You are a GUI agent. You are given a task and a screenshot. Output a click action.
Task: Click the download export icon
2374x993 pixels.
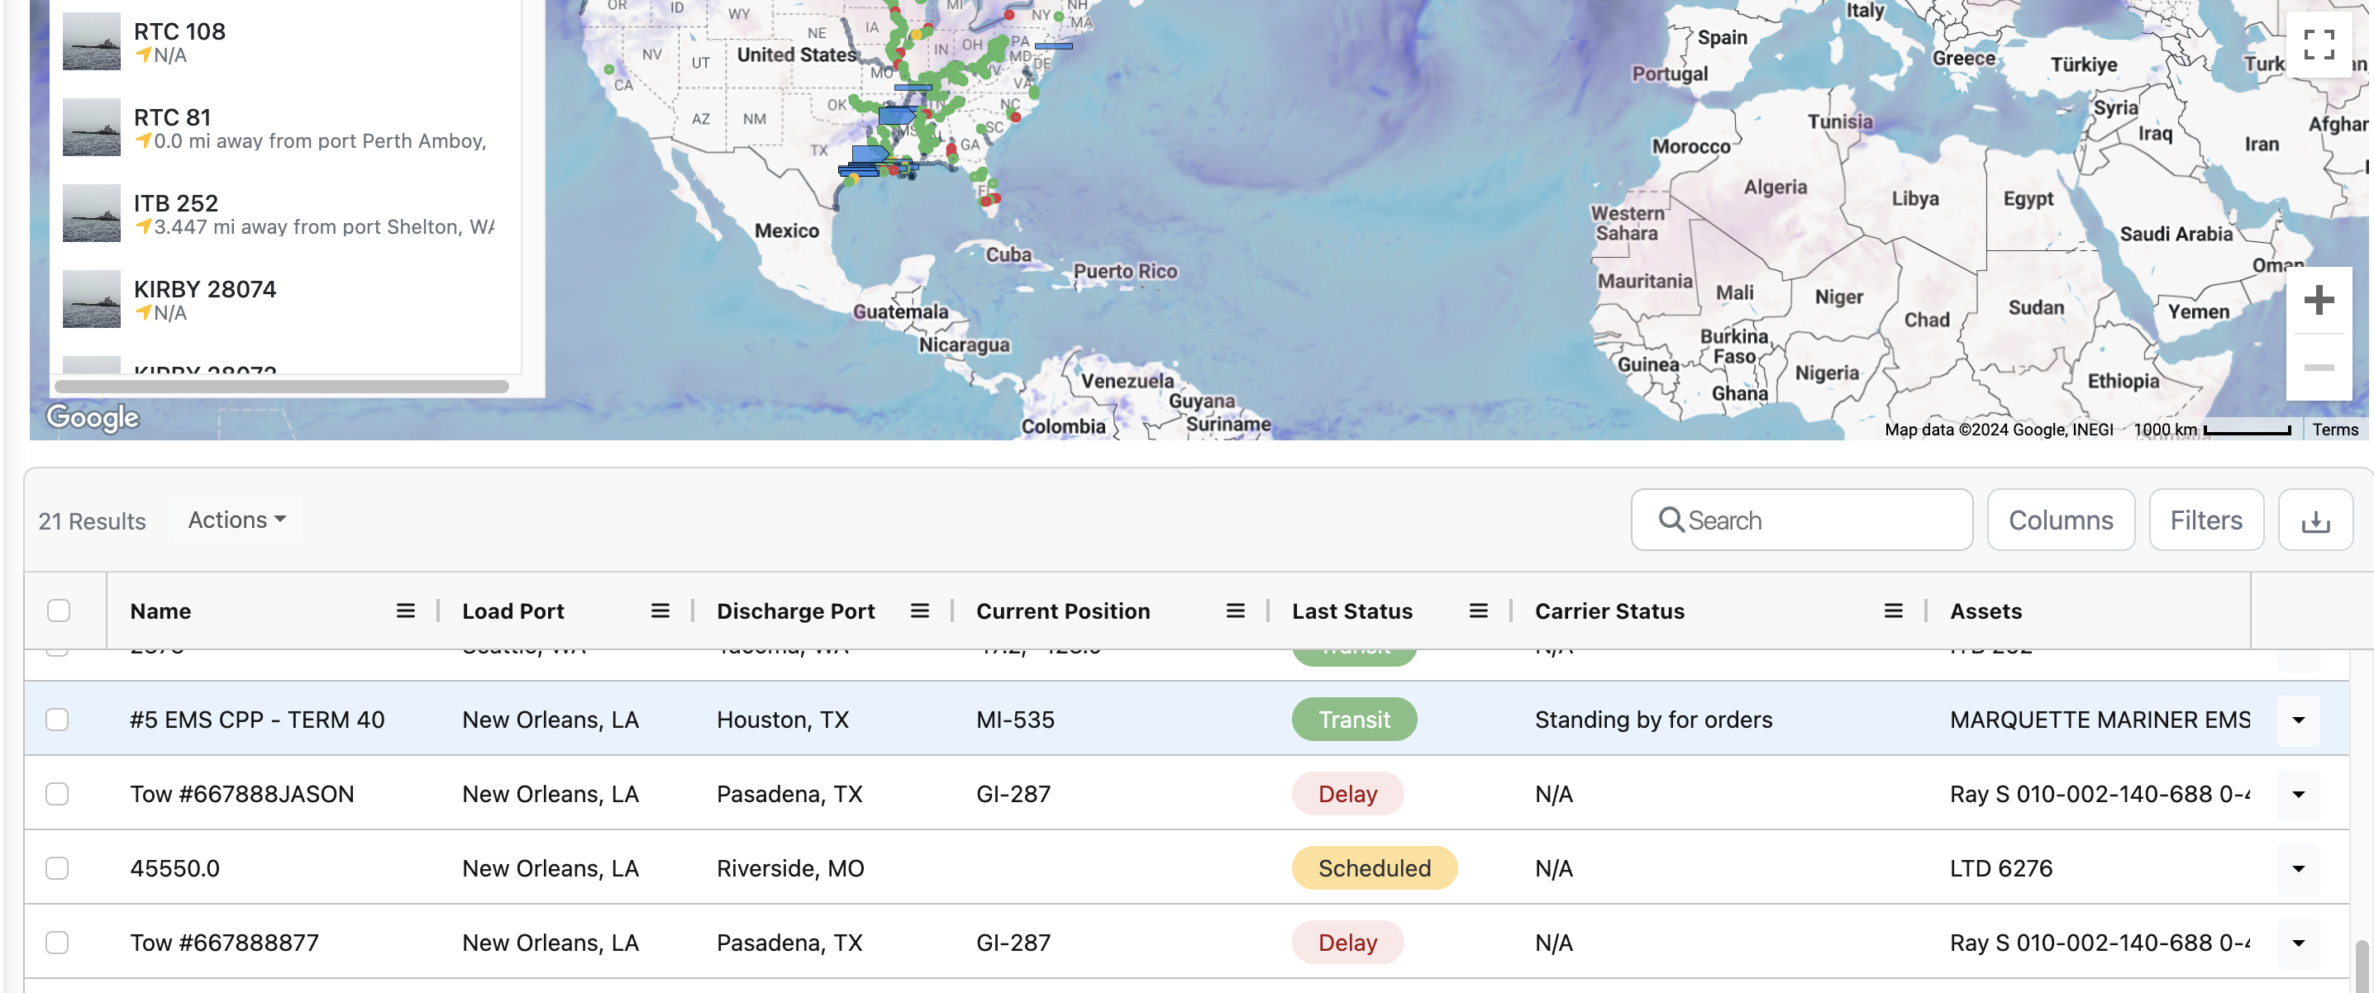pos(2315,520)
